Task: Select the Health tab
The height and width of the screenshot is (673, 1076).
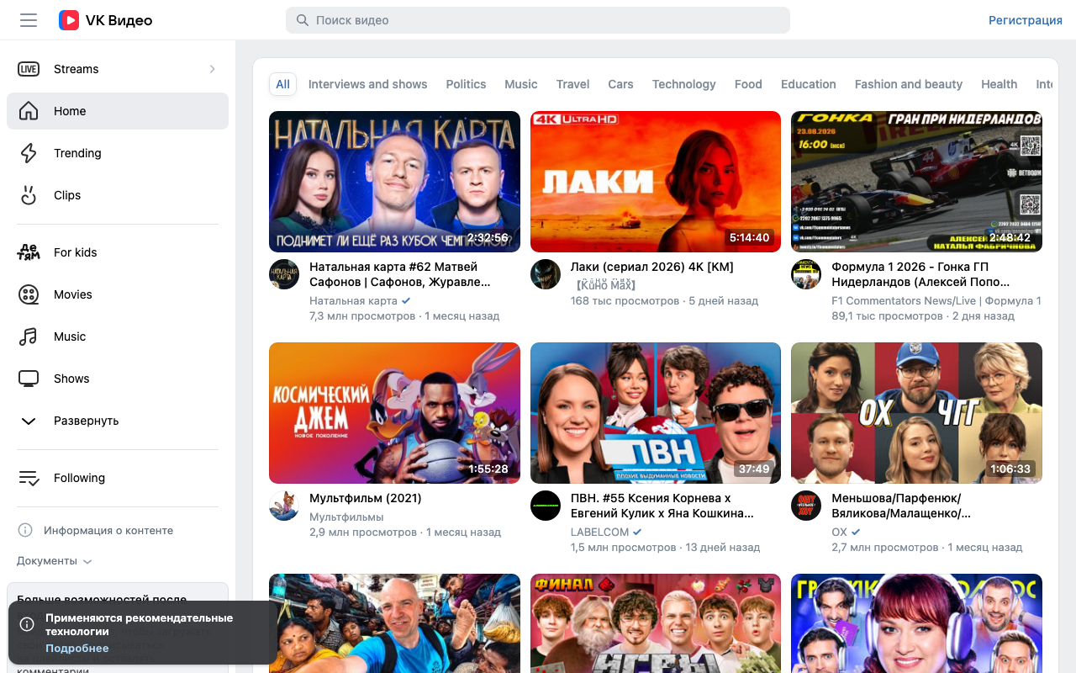Action: click(x=1000, y=84)
